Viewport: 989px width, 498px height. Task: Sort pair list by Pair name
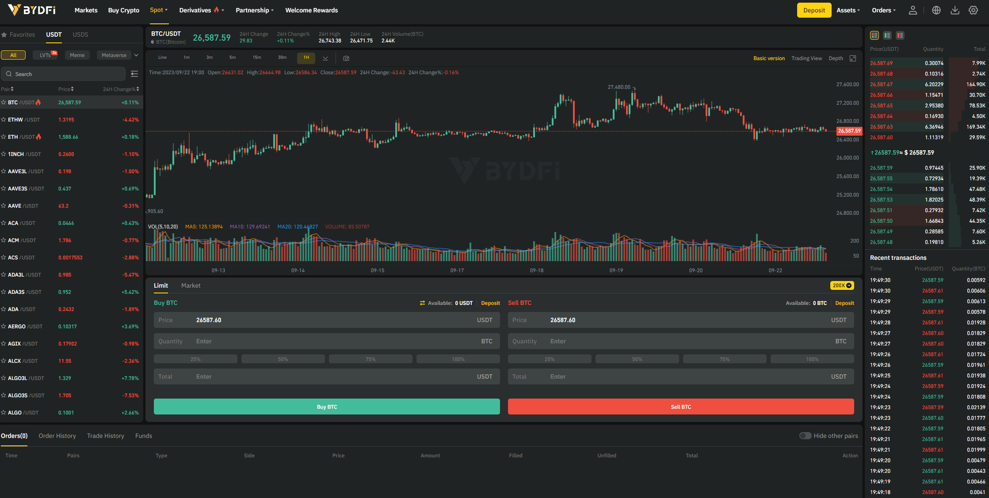[7, 89]
